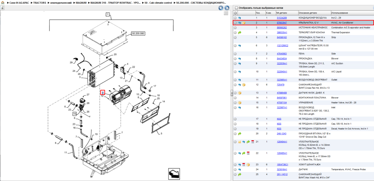The image size is (374, 181).
Task: Enable 'Отобразить только выбранные метки' checkbox
Action: click(x=236, y=8)
